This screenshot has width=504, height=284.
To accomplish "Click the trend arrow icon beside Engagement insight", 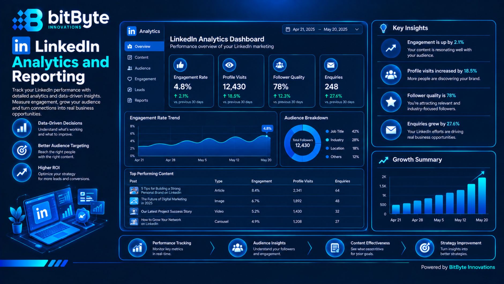I will 391,48.
